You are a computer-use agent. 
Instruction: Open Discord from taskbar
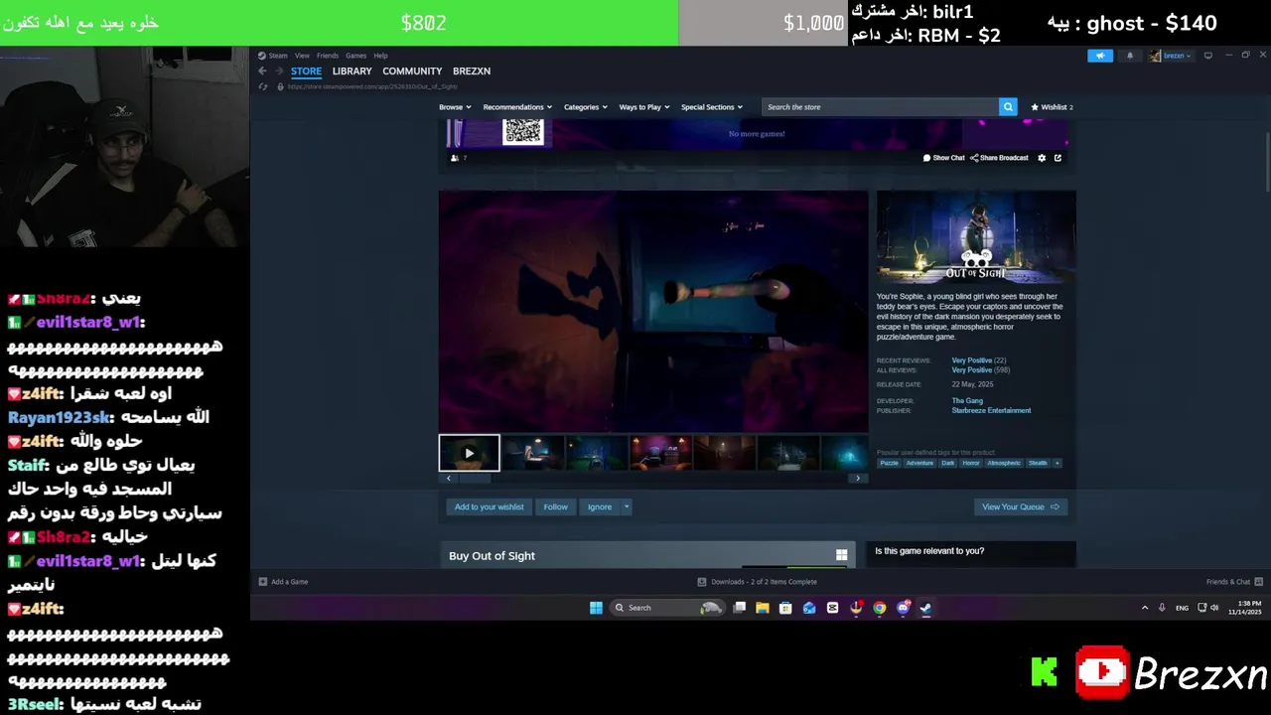[903, 608]
